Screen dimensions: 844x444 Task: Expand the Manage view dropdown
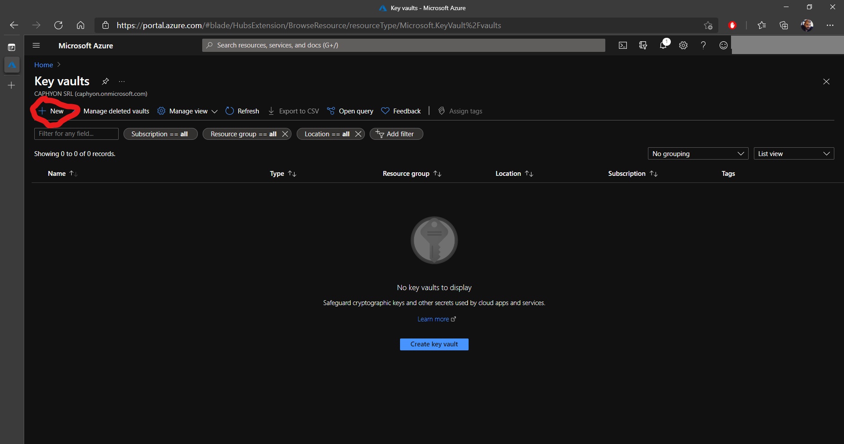(188, 111)
